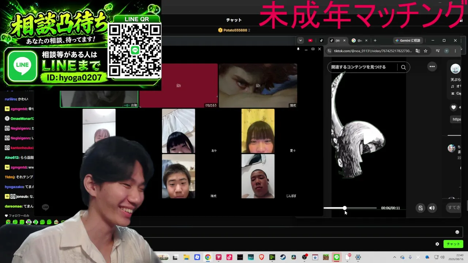Open the picture-in-picture icon beside the volume button
The width and height of the screenshot is (468, 263).
420,208
